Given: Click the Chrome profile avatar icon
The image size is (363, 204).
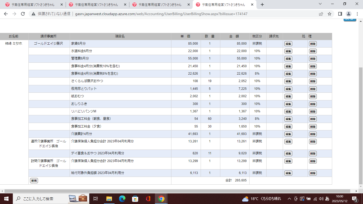Looking at the screenshot, I should [x=348, y=14].
